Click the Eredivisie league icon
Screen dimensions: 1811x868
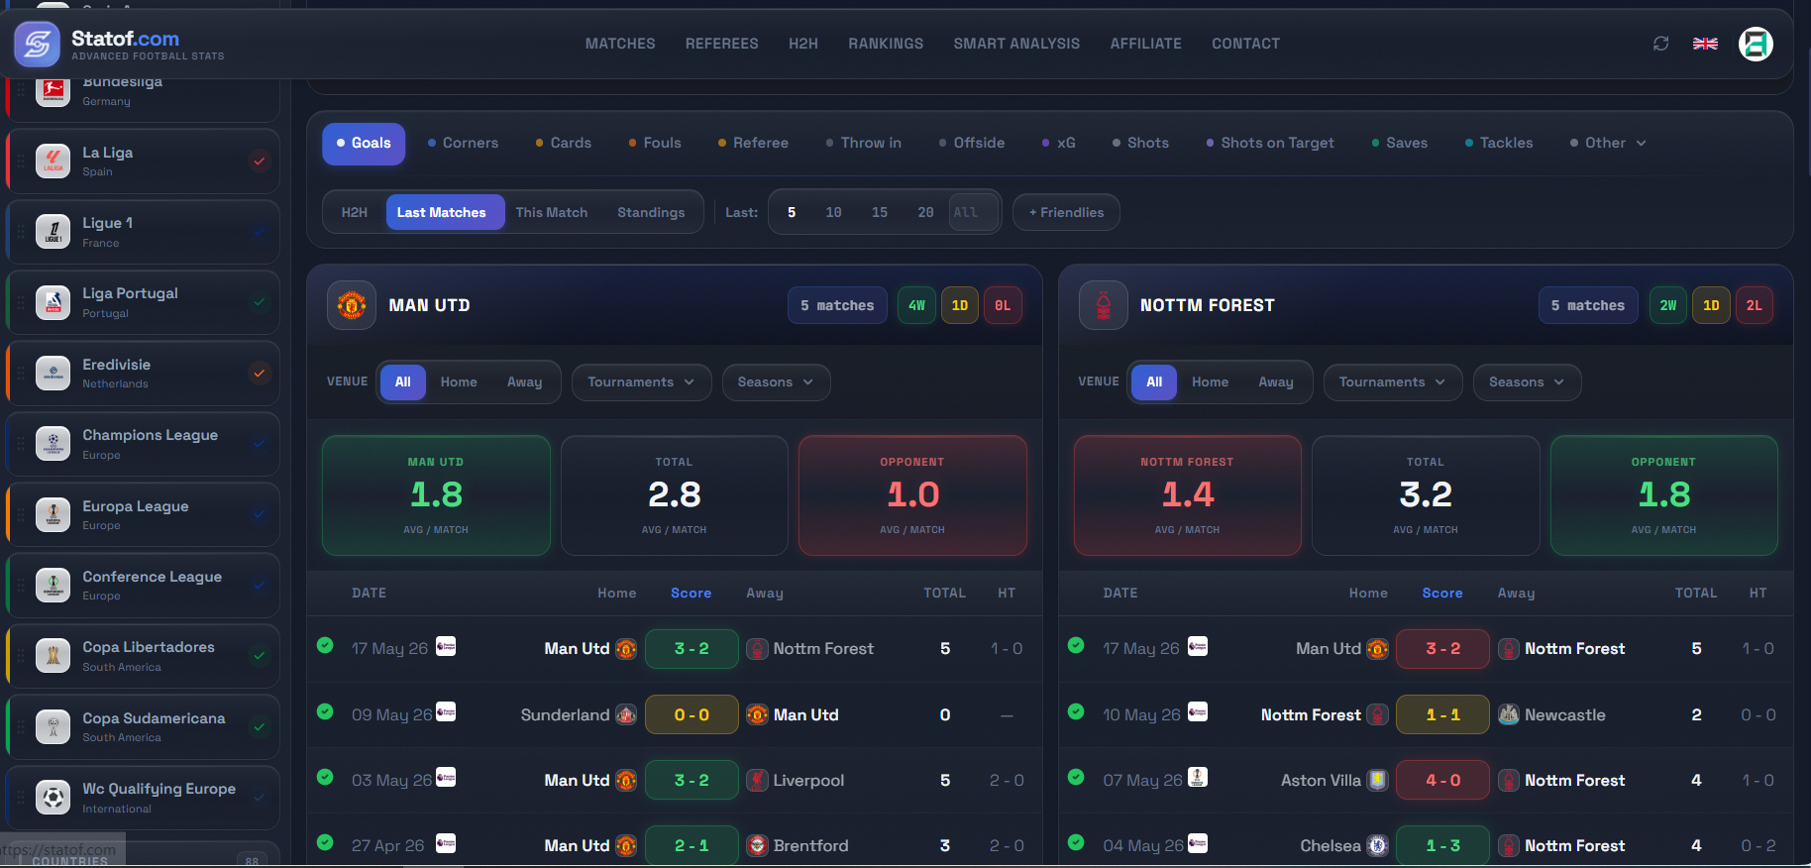[53, 373]
